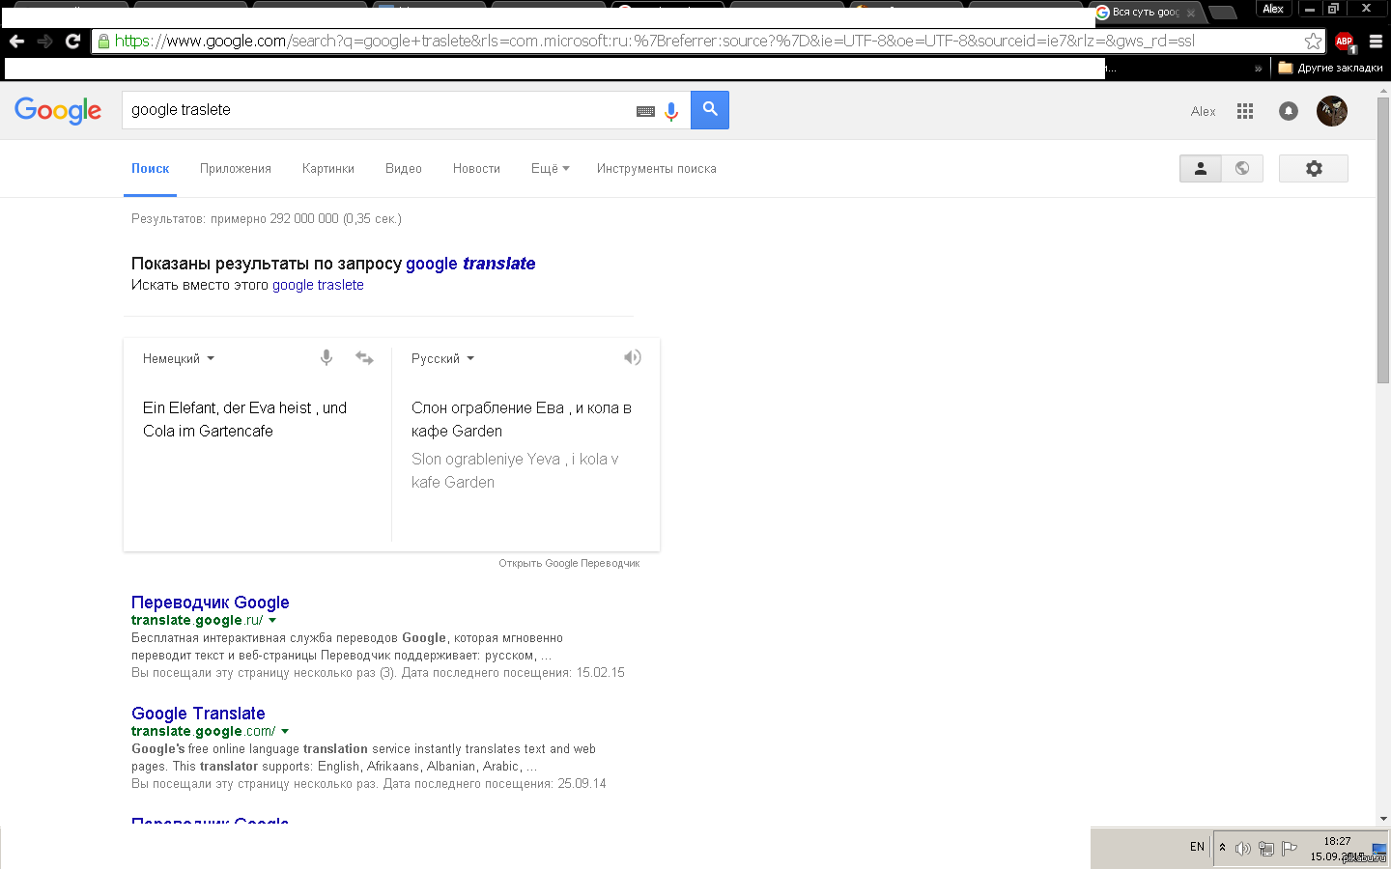Close the Вся суть browser tab
This screenshot has width=1391, height=869.
(1191, 14)
